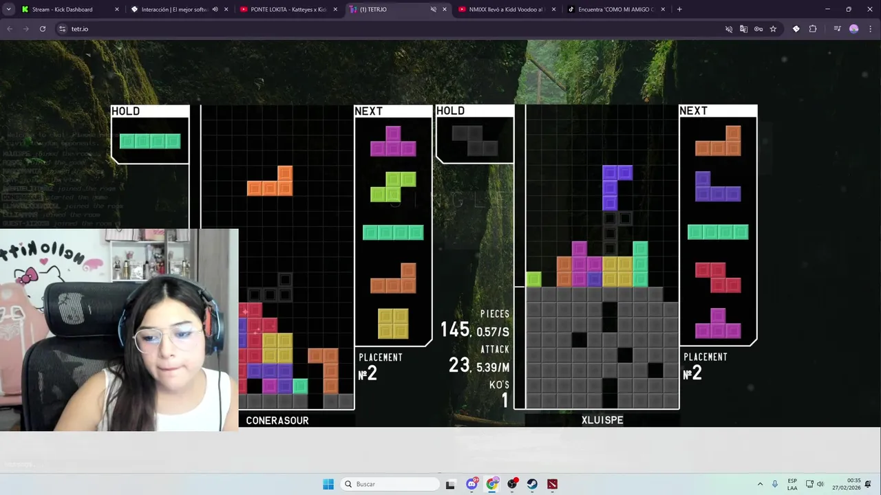
Task: Reload the tetr.io page
Action: tap(43, 29)
